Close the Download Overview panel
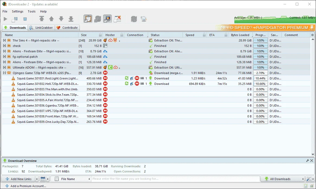The image size is (316, 189). pyautogui.click(x=312, y=161)
